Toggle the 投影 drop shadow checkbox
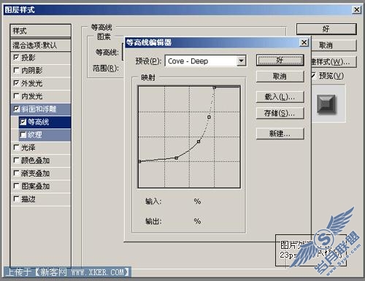Viewport: 365px width, 281px height. coord(16,58)
